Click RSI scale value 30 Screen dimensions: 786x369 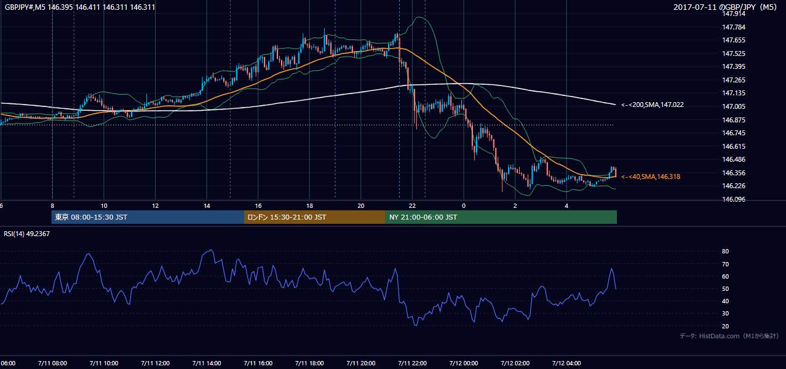pyautogui.click(x=725, y=314)
